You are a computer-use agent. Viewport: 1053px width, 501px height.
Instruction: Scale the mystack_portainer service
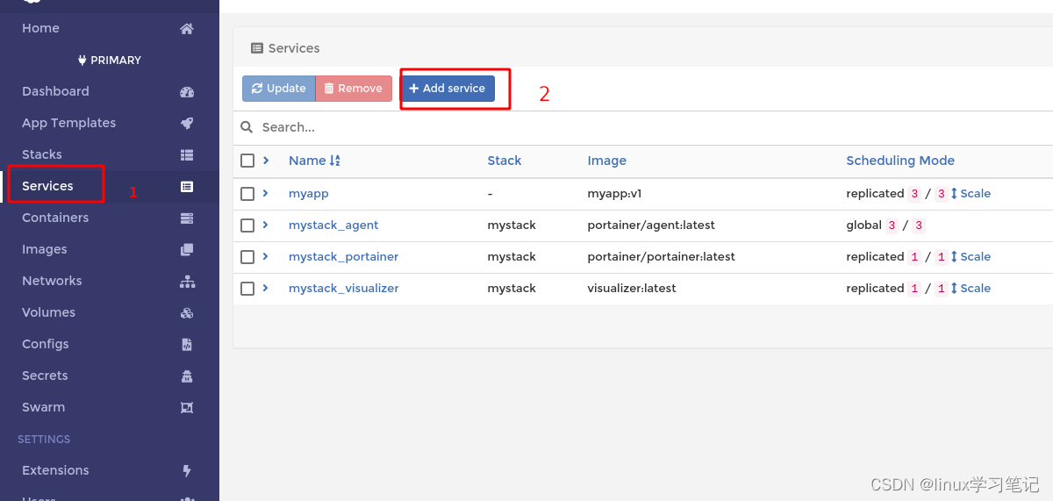tap(971, 256)
